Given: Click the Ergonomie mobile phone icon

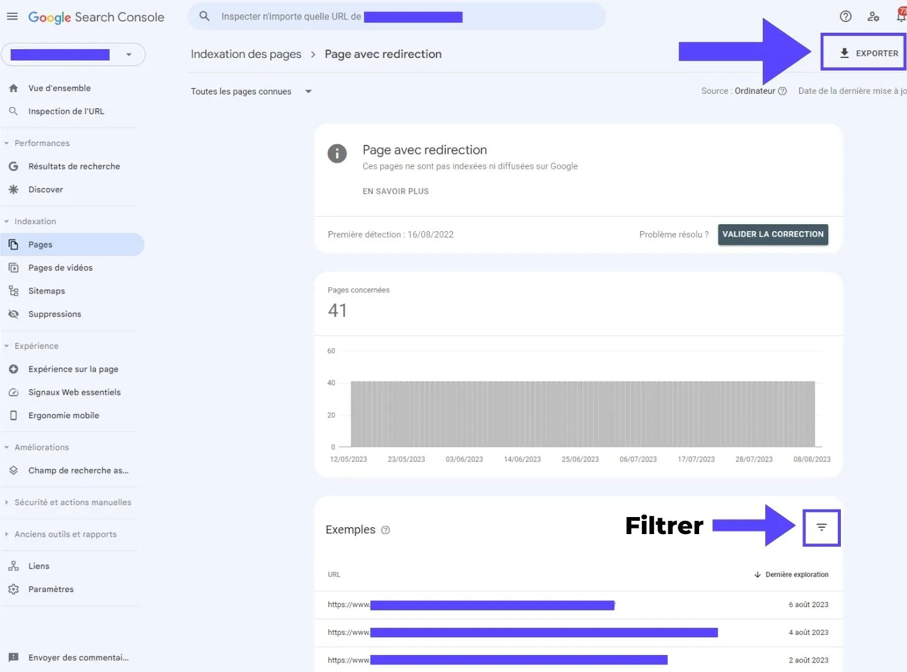Looking at the screenshot, I should click(13, 415).
